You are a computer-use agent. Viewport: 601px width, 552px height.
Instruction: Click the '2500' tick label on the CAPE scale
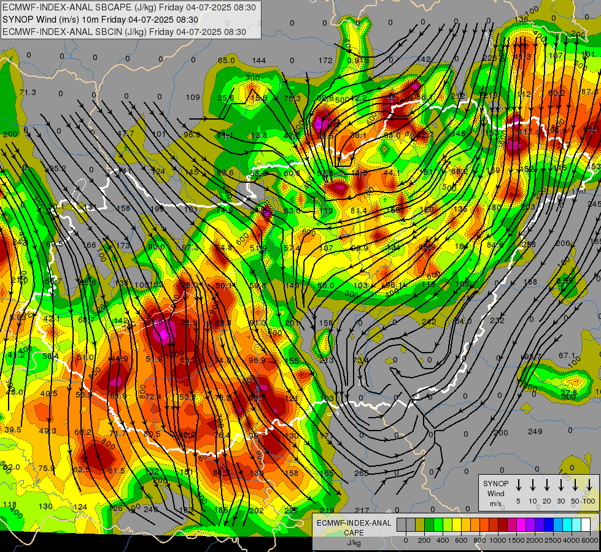pyautogui.click(x=553, y=540)
